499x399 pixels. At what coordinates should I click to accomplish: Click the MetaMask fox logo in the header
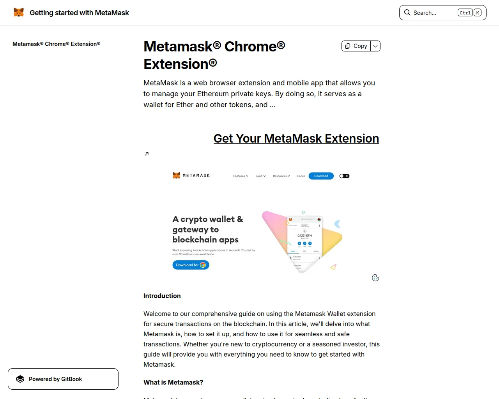tap(19, 12)
